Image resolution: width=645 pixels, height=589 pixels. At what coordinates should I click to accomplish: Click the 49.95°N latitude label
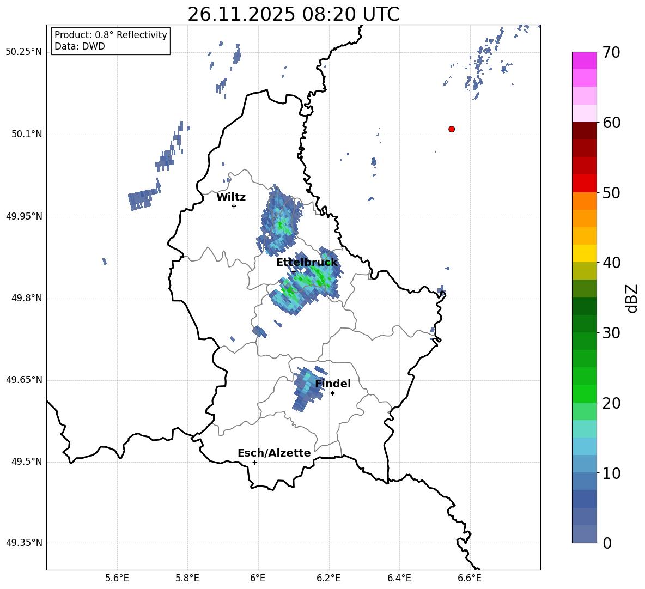pyautogui.click(x=24, y=216)
